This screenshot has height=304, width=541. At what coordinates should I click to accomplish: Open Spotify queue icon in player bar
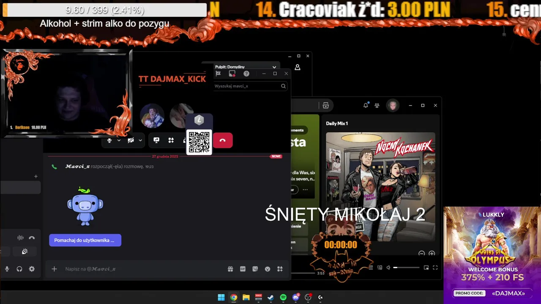[371, 267]
